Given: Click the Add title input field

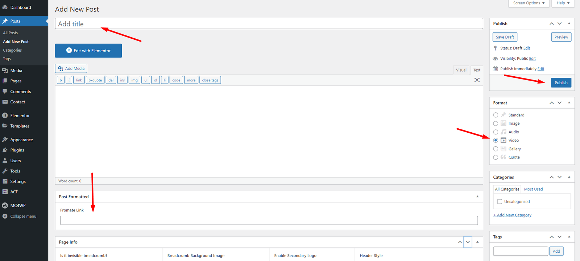Looking at the screenshot, I should click(x=269, y=24).
